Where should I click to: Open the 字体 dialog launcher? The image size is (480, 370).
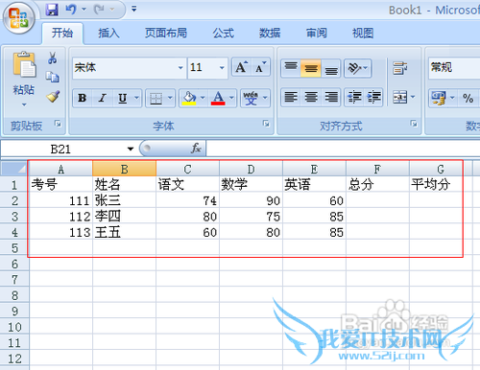[266, 124]
